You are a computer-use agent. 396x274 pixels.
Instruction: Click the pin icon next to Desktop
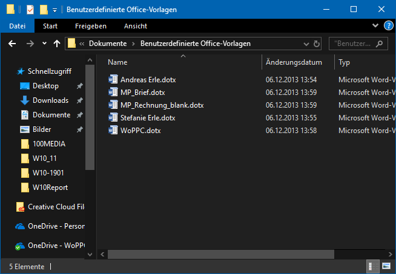point(79,86)
